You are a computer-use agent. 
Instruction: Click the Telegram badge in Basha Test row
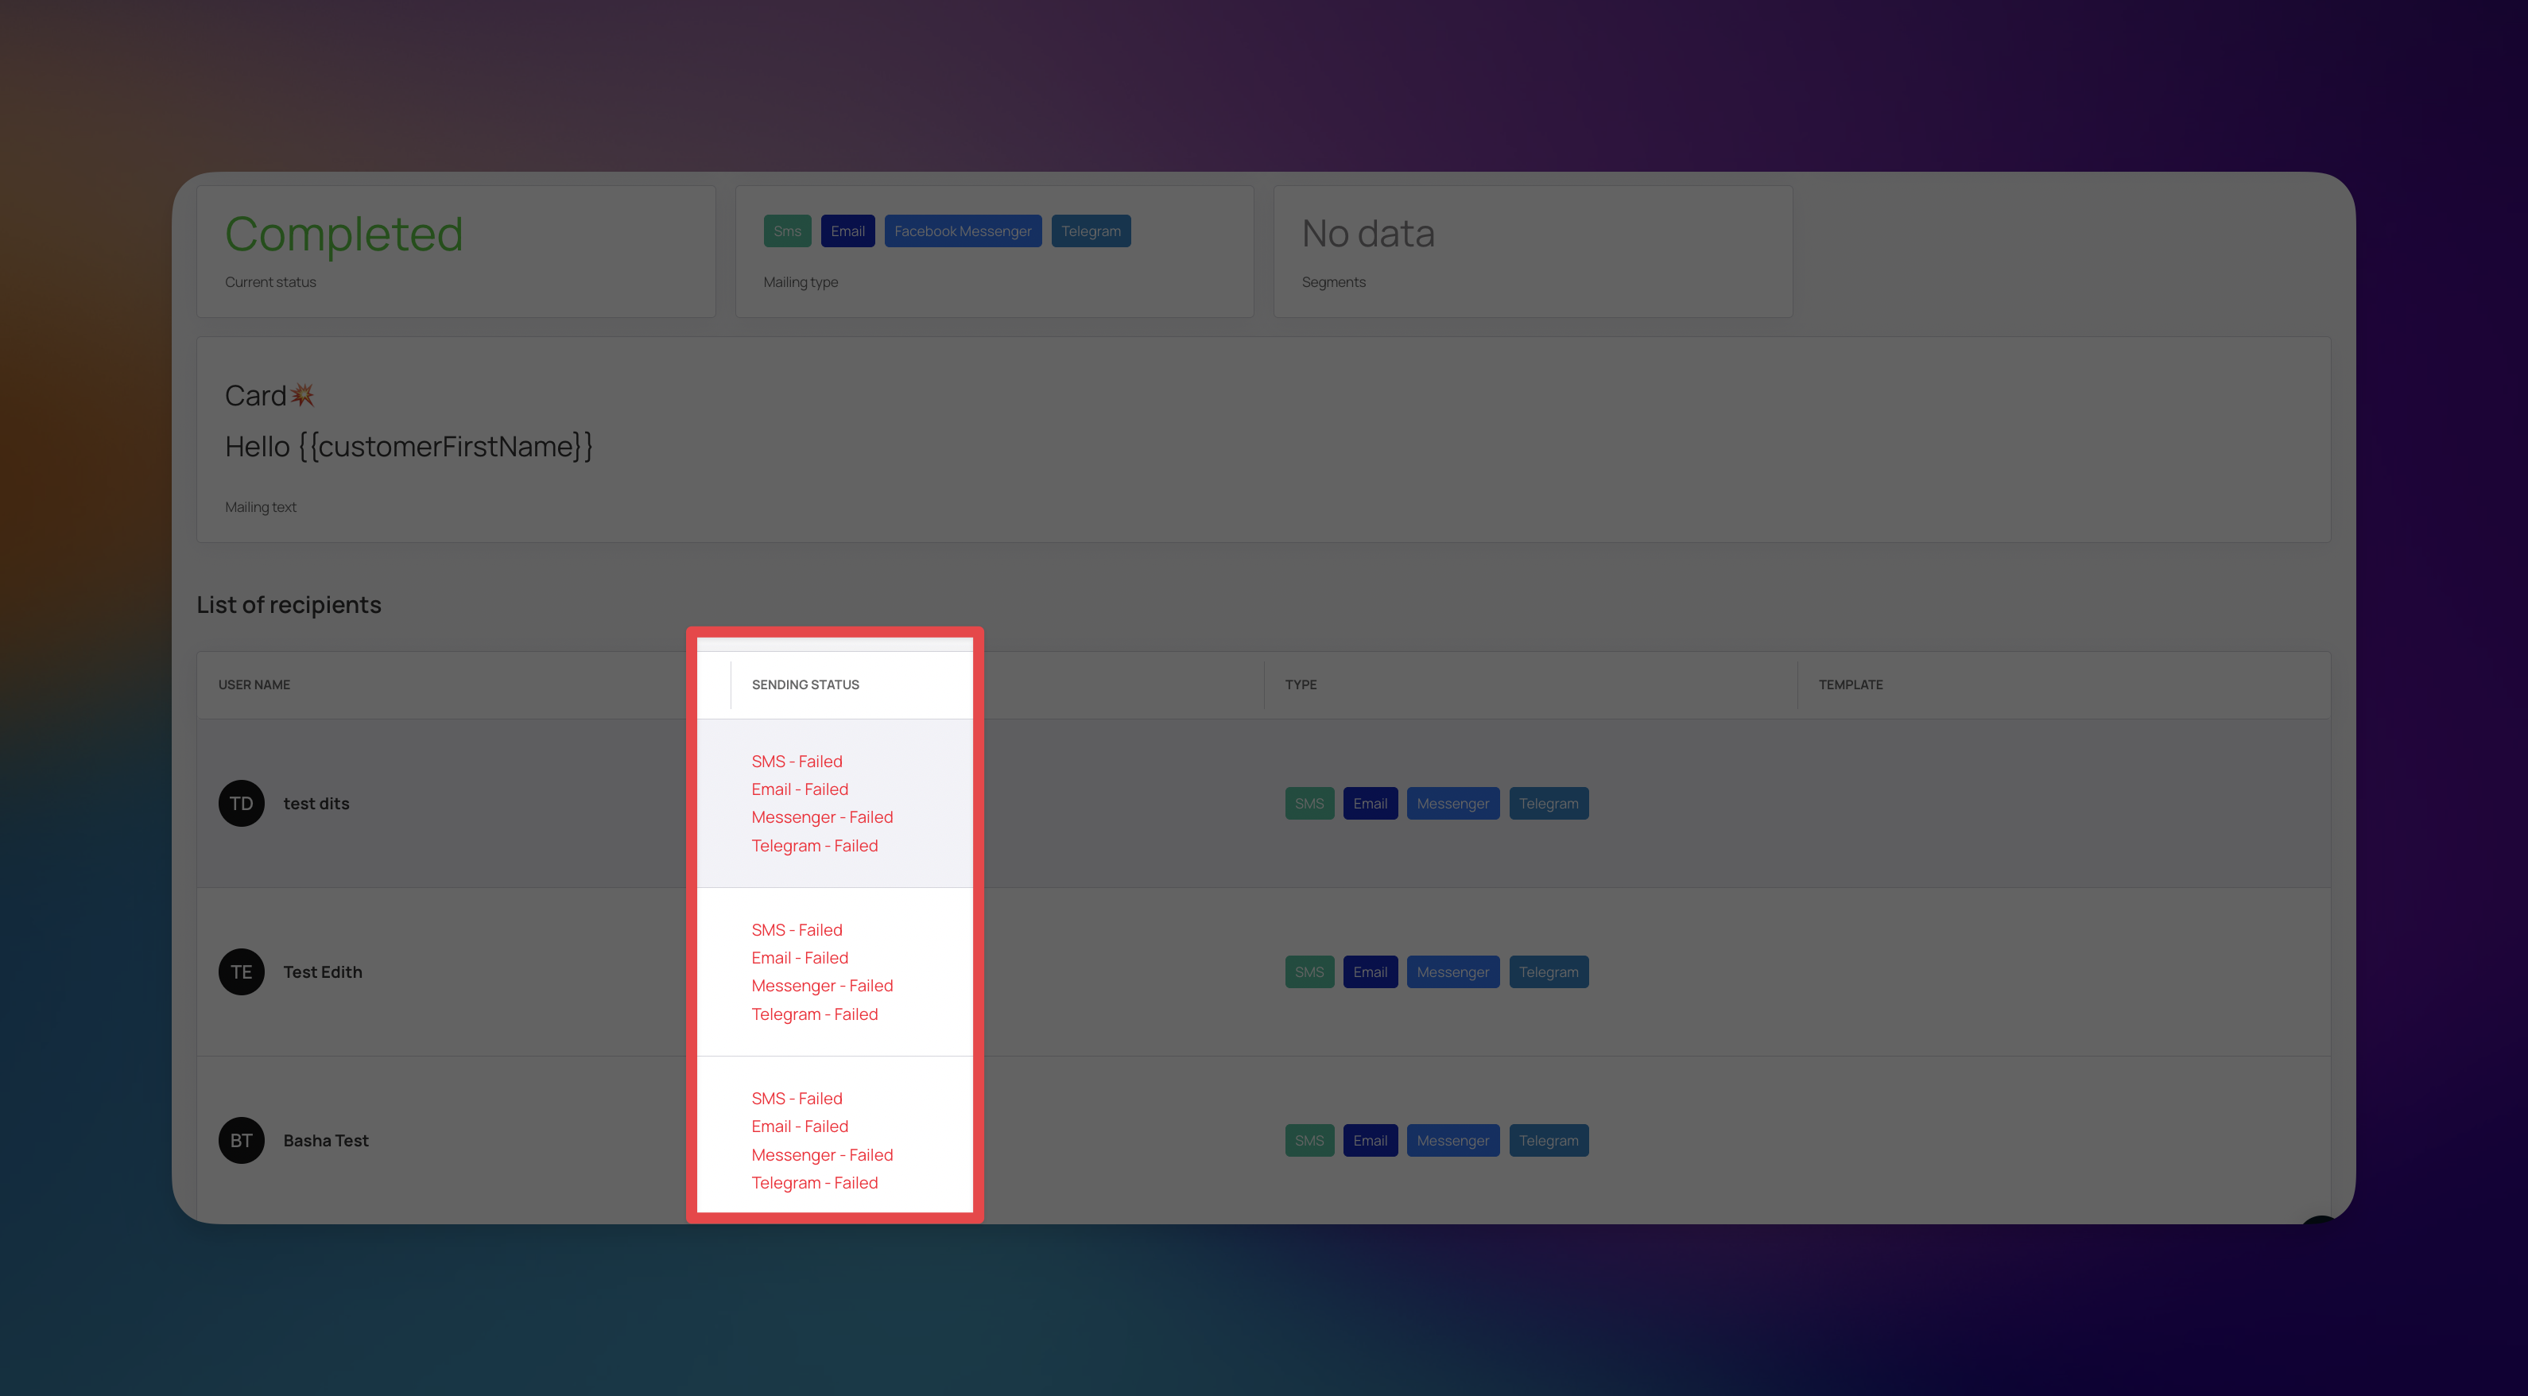click(1548, 1140)
